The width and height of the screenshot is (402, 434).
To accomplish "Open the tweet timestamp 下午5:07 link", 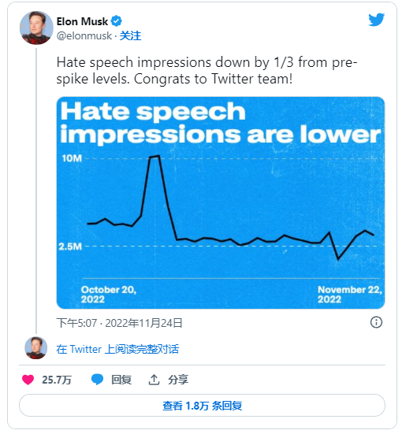I will (x=119, y=323).
